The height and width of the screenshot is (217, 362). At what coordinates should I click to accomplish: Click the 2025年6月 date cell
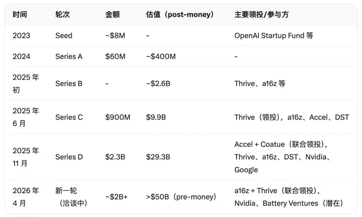coord(26,117)
